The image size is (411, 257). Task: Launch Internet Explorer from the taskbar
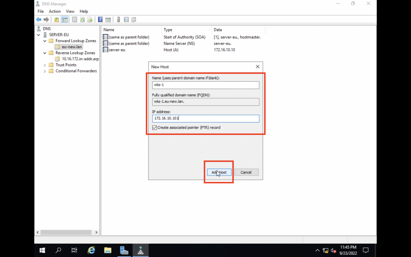[91, 250]
